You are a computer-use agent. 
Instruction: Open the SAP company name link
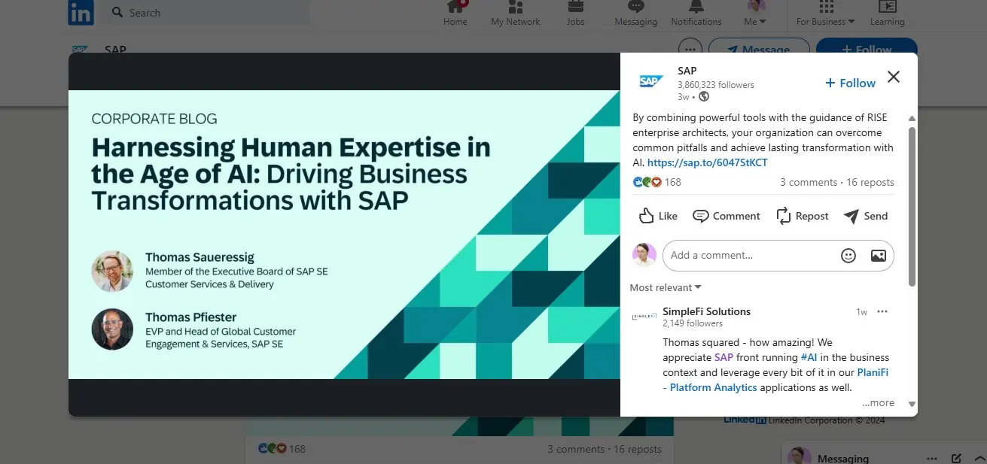(x=687, y=71)
